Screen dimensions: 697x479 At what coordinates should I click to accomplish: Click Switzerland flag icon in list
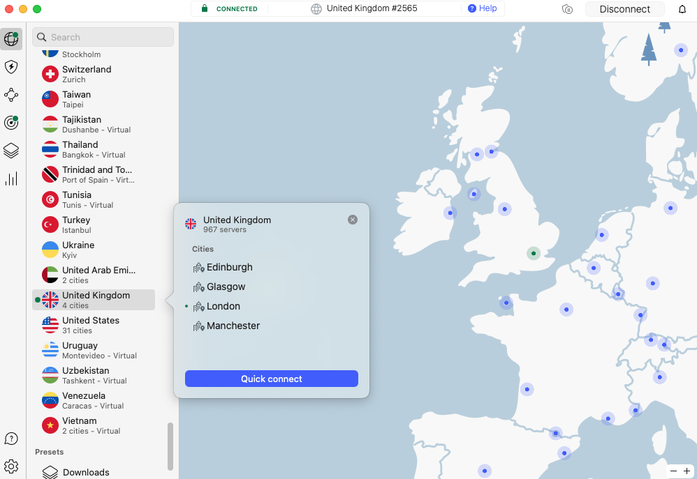point(50,74)
